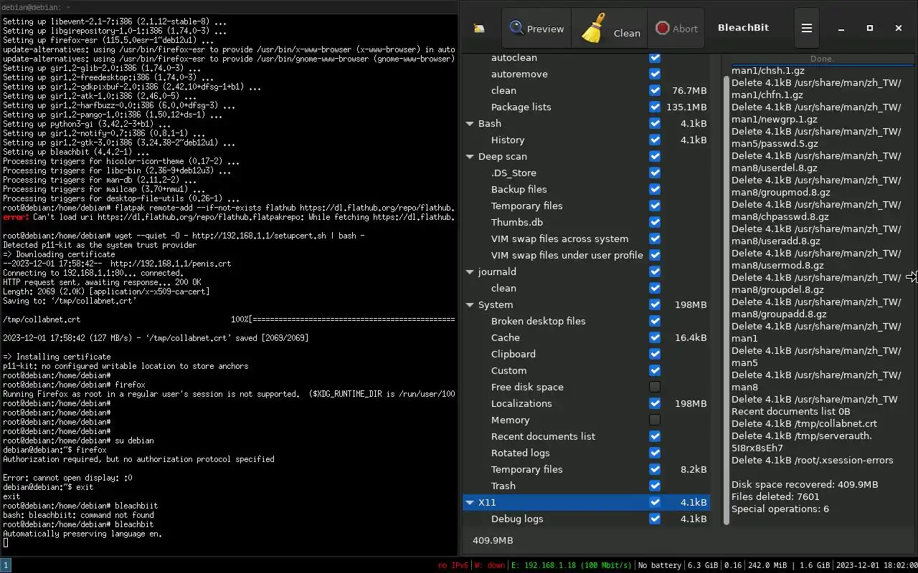Collapse the X11 group arrow

point(470,502)
